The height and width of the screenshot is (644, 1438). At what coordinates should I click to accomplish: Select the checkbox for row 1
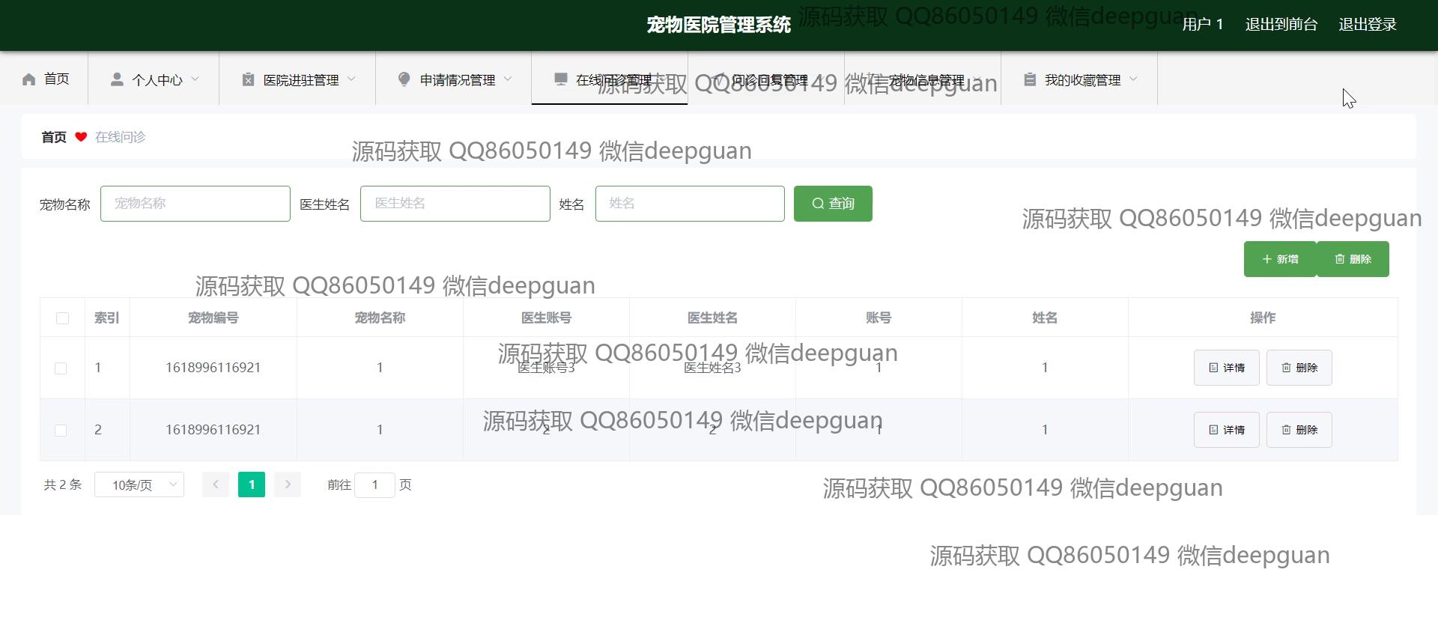tap(61, 368)
